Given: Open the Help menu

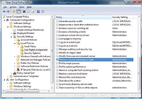Looking at the screenshot, I should [29, 7].
